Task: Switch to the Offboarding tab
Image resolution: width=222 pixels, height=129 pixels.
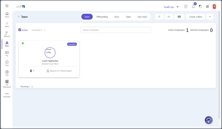Action: coord(102,17)
